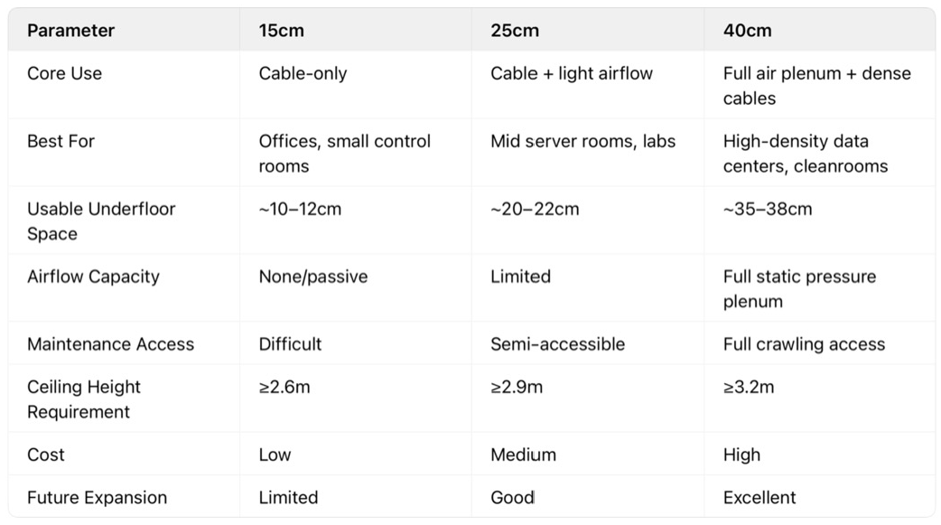Image resolution: width=941 pixels, height=525 pixels.
Task: Click the Mid server rooms, labs cell
Action: pyautogui.click(x=582, y=141)
